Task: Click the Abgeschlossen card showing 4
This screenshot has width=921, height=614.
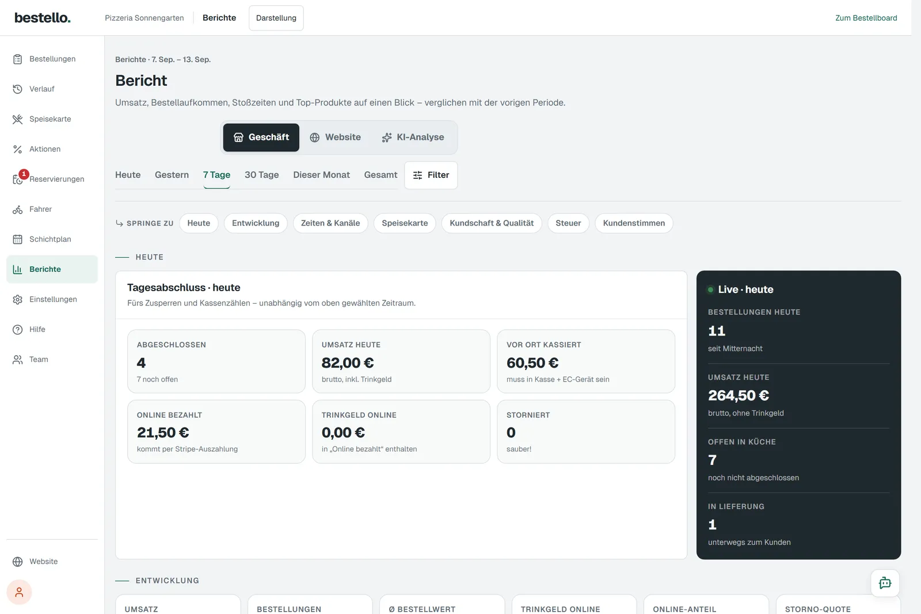Action: click(216, 361)
